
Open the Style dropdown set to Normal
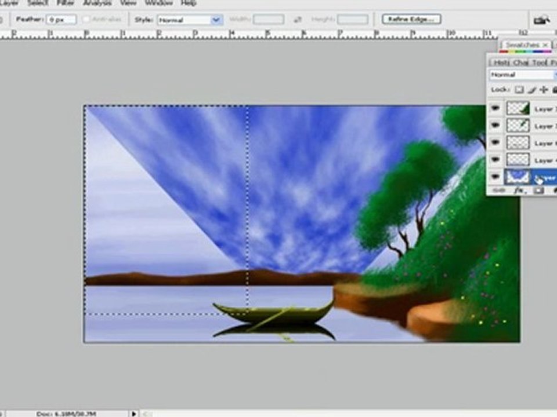point(190,20)
